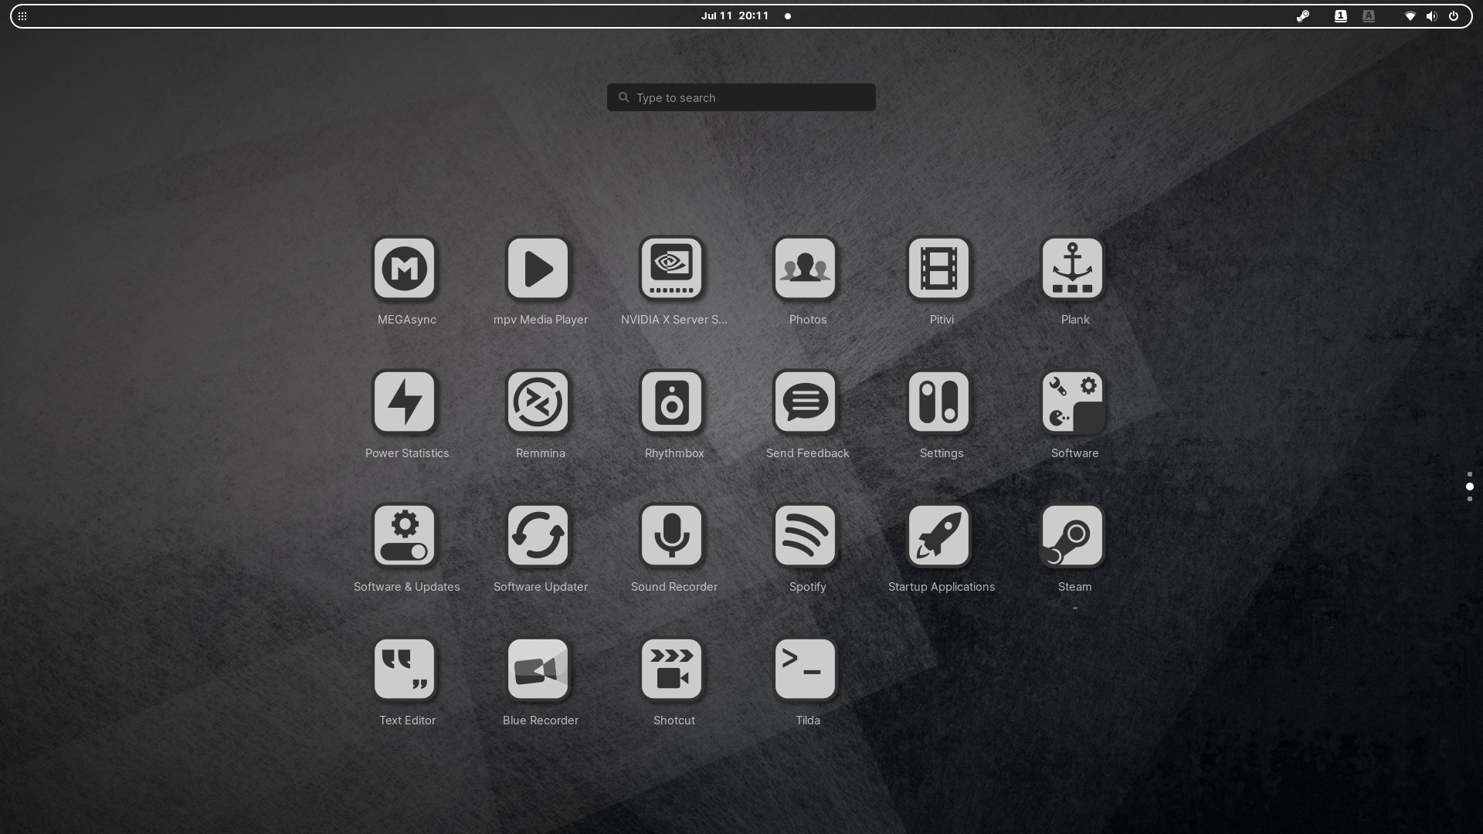Launch Steam
The width and height of the screenshot is (1483, 834).
tap(1073, 535)
